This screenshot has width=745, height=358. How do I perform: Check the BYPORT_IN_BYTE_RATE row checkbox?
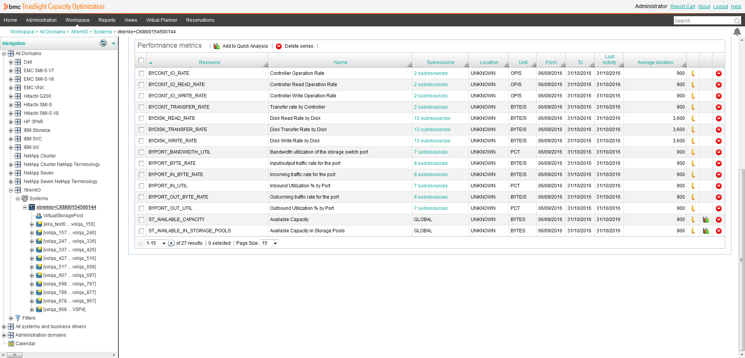pos(141,175)
